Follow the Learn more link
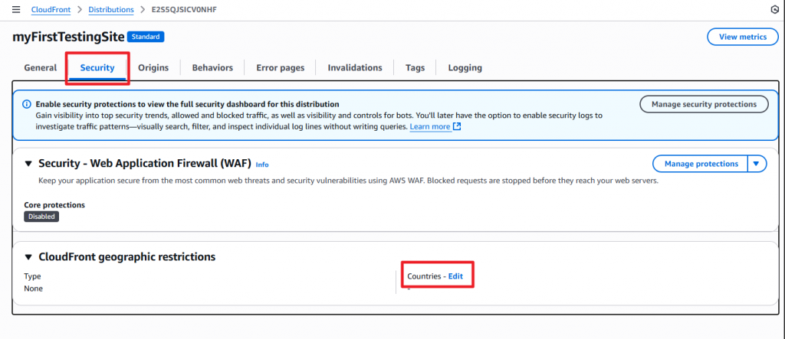This screenshot has width=785, height=339. (430, 127)
